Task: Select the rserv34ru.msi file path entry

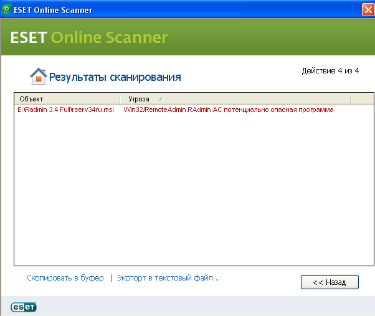Action: 66,109
